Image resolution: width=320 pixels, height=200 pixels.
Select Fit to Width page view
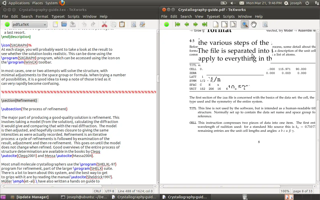224,24
